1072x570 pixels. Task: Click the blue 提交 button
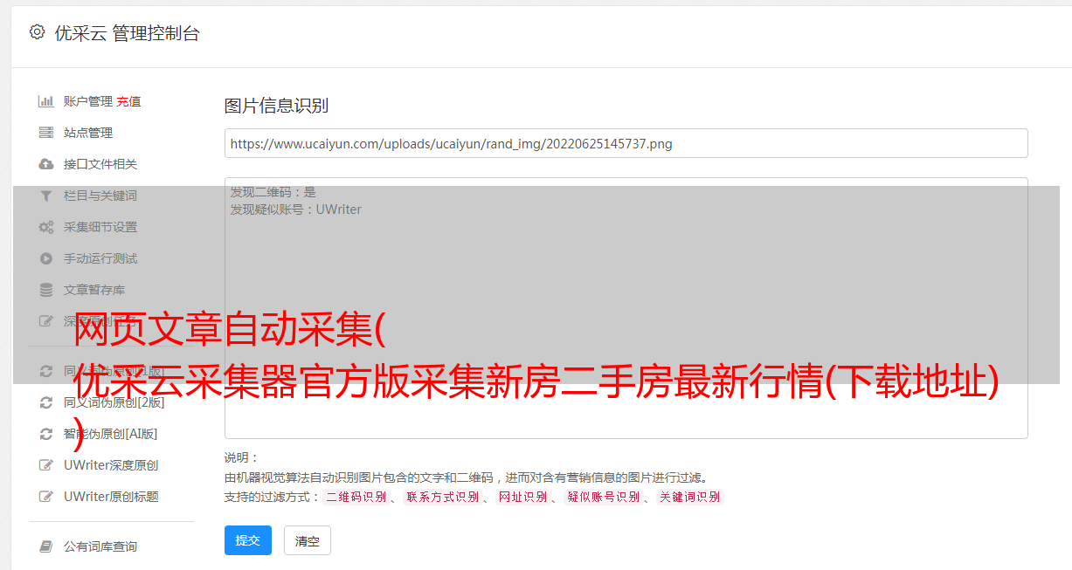coord(248,540)
